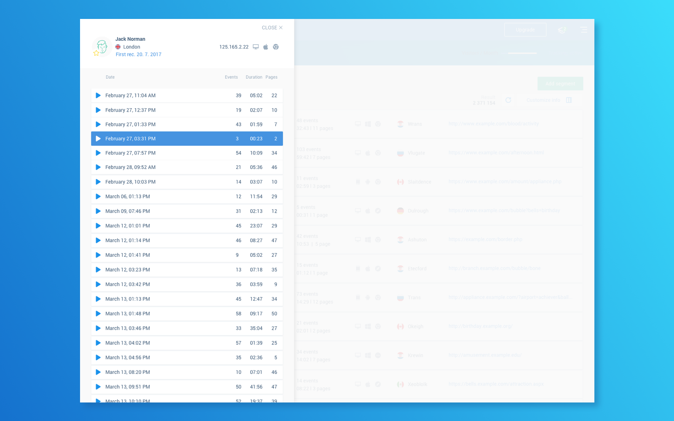Click the refresh icon next to the Result count

pos(508,100)
